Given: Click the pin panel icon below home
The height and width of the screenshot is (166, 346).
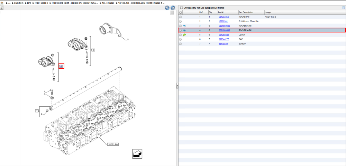Looking at the screenshot, I should click(1, 8).
